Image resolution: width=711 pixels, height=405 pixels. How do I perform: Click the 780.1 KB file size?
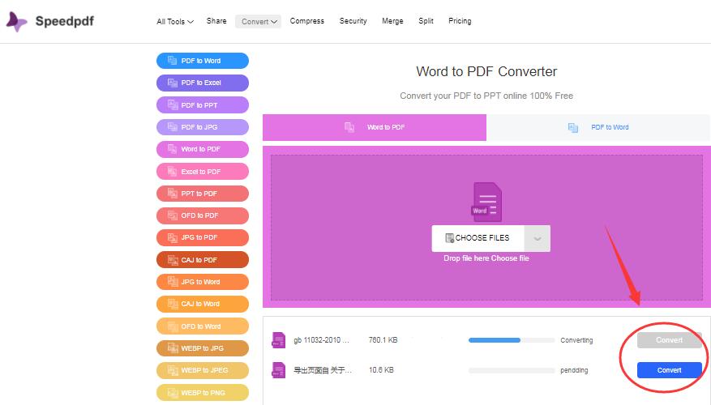coord(383,340)
